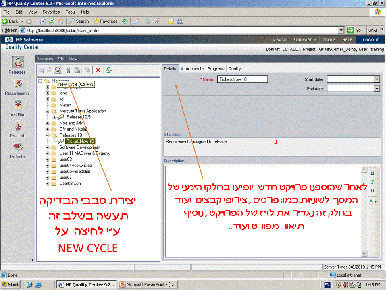Open the End date dropdown
Image resolution: width=387 pixels, height=290 pixels.
pos(377,89)
